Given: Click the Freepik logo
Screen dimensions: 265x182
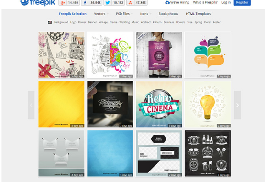Looking at the screenshot, I should [x=37, y=2].
